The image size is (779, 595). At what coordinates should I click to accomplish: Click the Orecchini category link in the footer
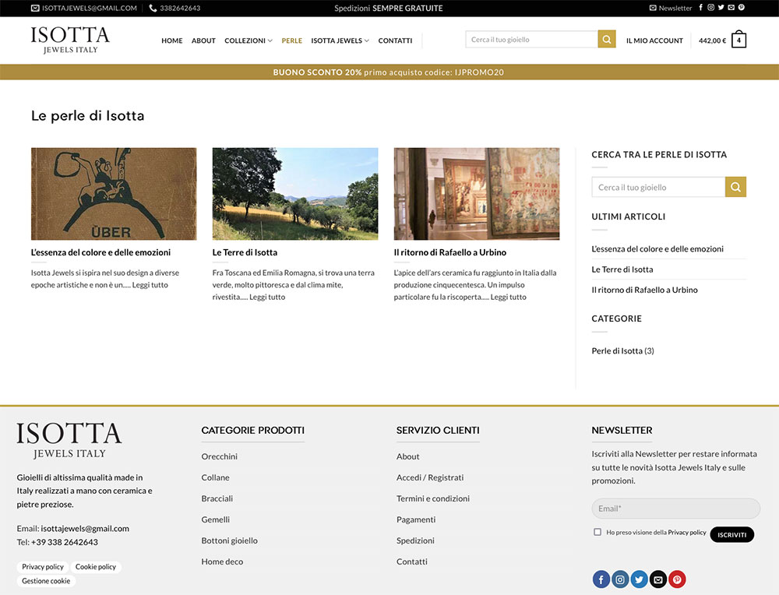(220, 456)
